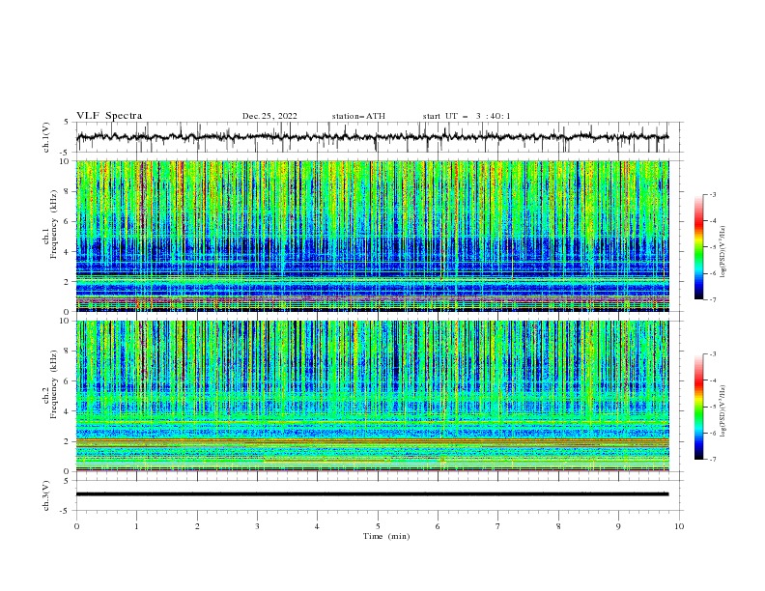Click the "5" volt tick on ch.1(V) axis

pos(67,123)
